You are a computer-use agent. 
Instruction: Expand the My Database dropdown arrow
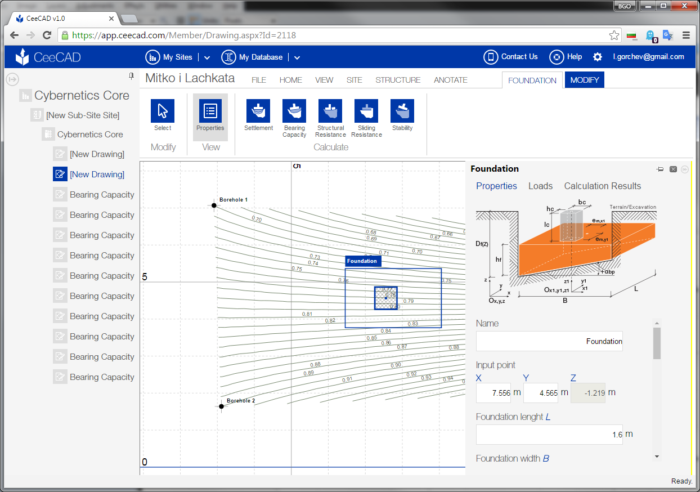297,57
